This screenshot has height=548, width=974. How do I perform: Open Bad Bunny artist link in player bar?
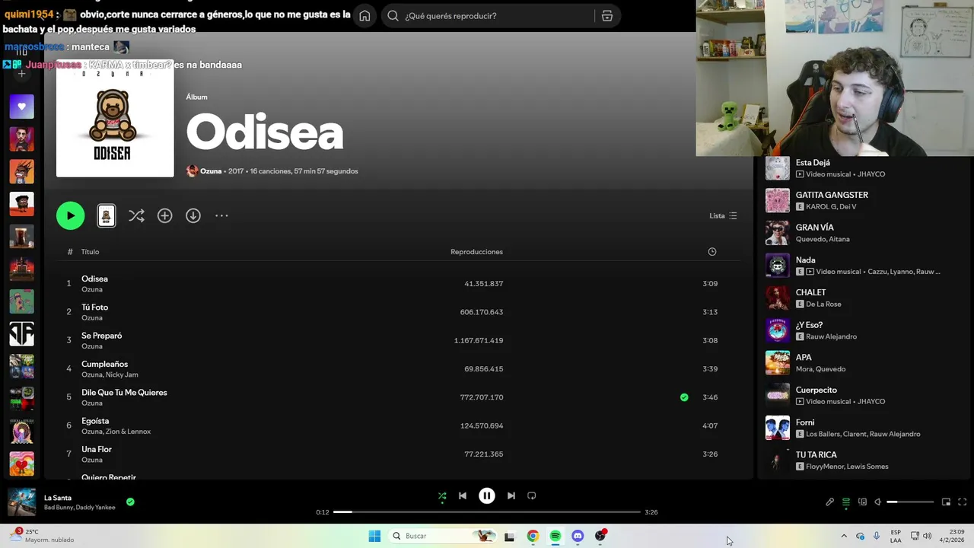pyautogui.click(x=58, y=508)
